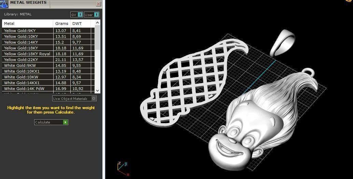Close the Metal Weights panel

tap(98, 4)
